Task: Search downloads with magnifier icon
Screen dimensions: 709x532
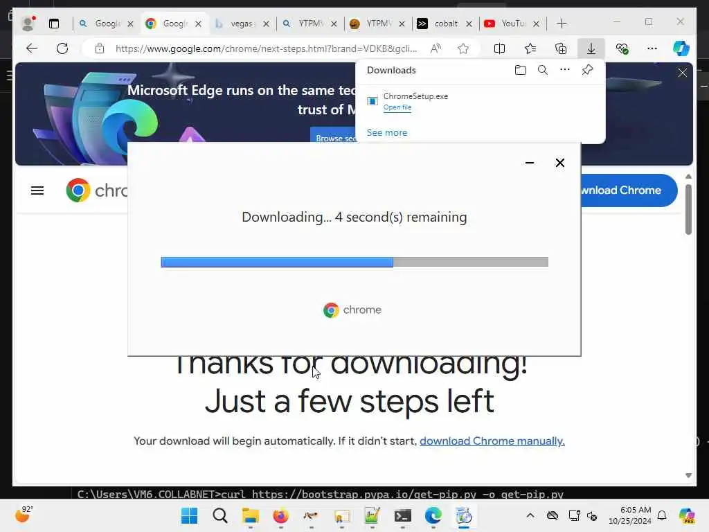Action: tap(543, 70)
